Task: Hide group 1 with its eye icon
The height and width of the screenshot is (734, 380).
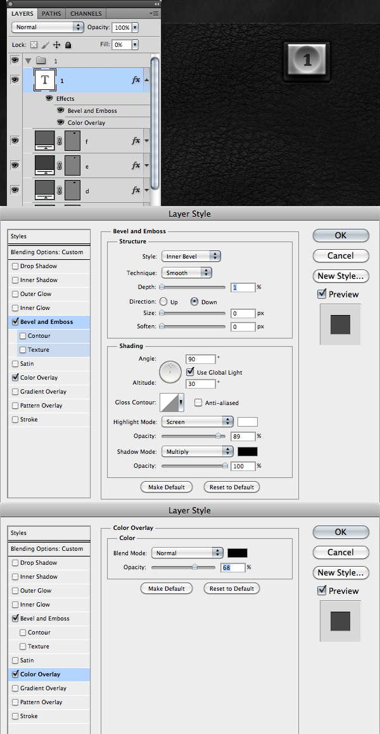Action: [15, 60]
